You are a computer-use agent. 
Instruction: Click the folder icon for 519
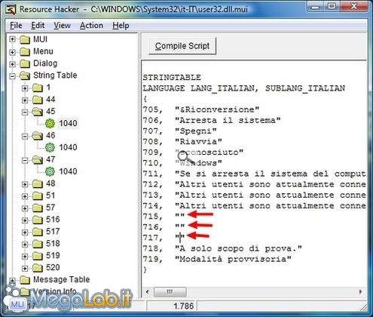pos(38,256)
